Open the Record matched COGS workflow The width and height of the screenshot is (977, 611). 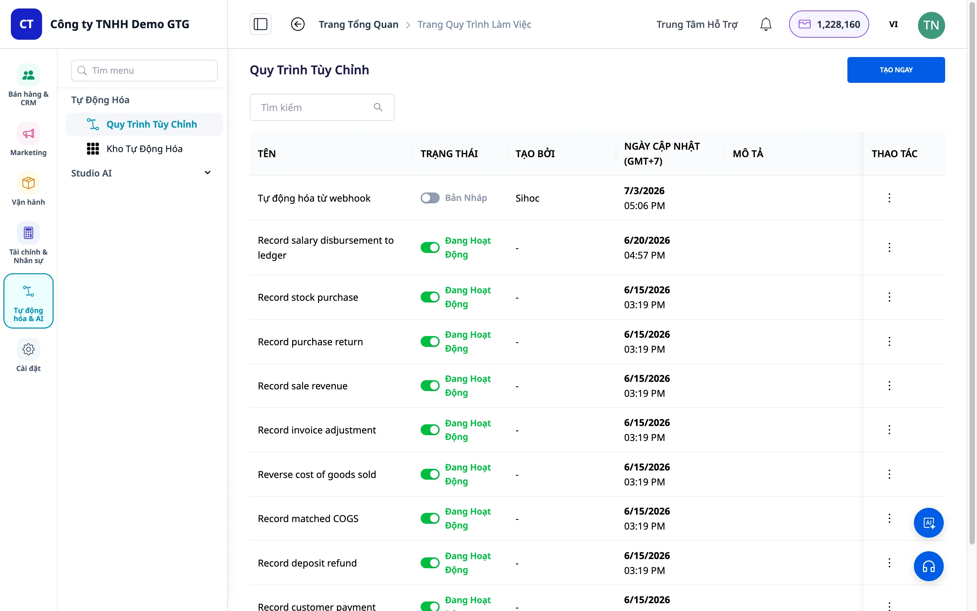308,518
